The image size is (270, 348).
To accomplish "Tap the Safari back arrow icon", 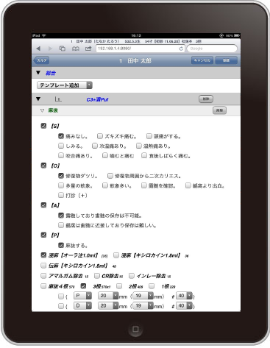I will pos(38,49).
